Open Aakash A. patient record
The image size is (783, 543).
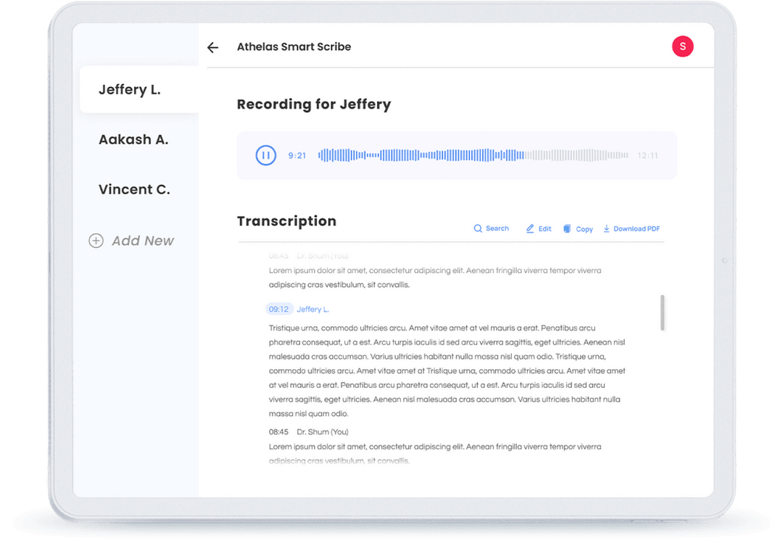coord(133,140)
